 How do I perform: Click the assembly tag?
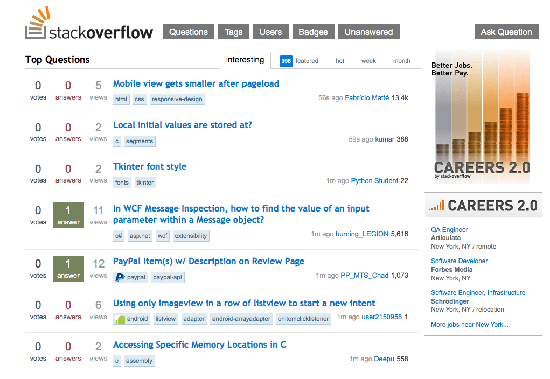coord(140,361)
